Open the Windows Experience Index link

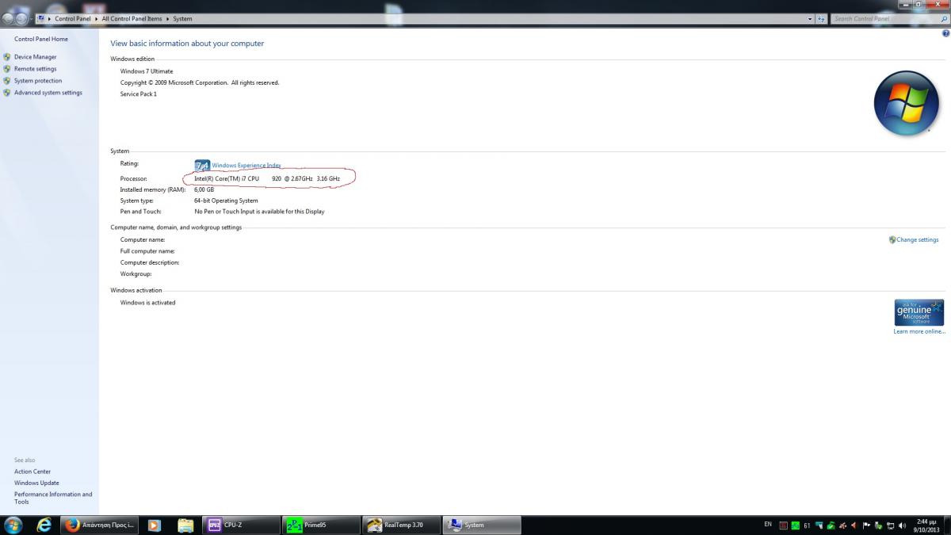tap(246, 166)
